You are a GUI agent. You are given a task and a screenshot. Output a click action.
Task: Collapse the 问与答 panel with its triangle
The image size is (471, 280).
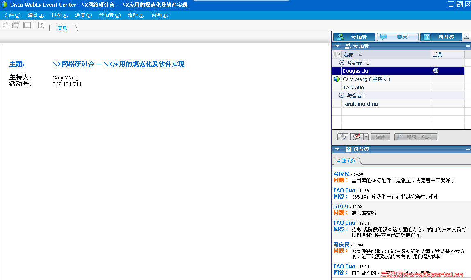point(337,149)
